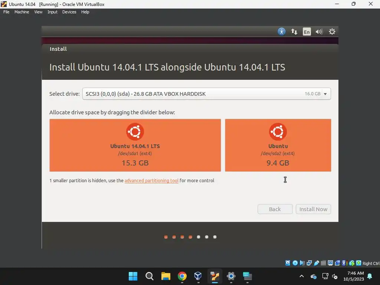
Task: Open the View menu
Action: (38, 12)
